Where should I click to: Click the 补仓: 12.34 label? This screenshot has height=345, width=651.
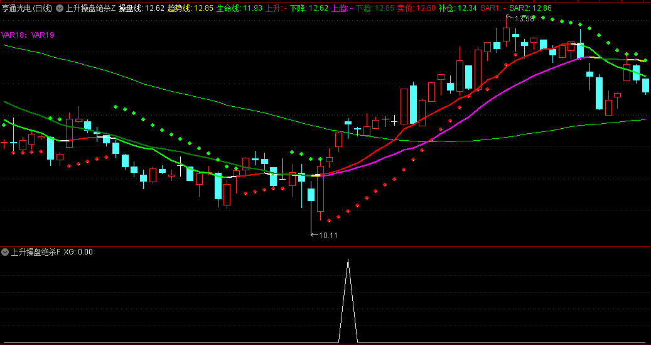(458, 8)
